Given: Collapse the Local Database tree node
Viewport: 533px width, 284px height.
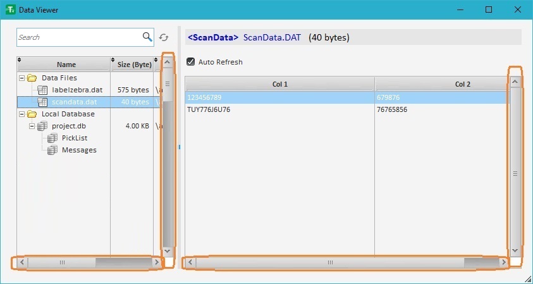Looking at the screenshot, I should (21, 114).
